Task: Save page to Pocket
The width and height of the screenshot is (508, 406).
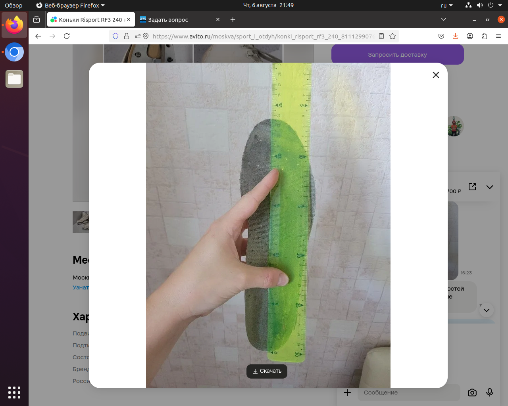Action: (441, 36)
